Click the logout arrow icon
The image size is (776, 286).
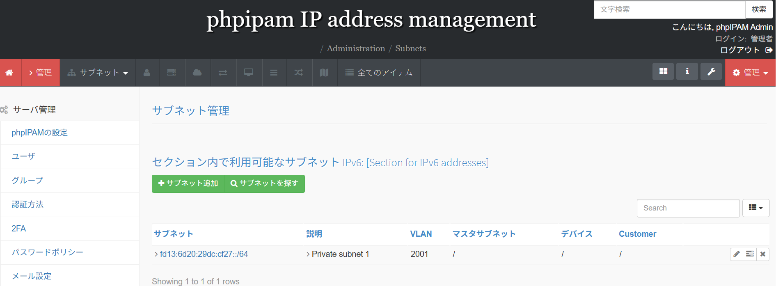[x=769, y=50]
